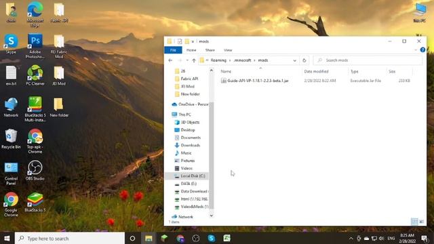
Task: Select the BlueStacks 5 desktop shortcut
Action: (x=35, y=202)
